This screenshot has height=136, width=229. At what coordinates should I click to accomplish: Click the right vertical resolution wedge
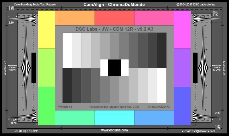pos(203,68)
